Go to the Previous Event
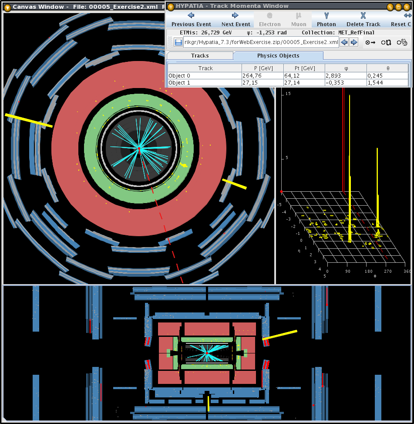The width and height of the screenshot is (414, 424). (191, 20)
